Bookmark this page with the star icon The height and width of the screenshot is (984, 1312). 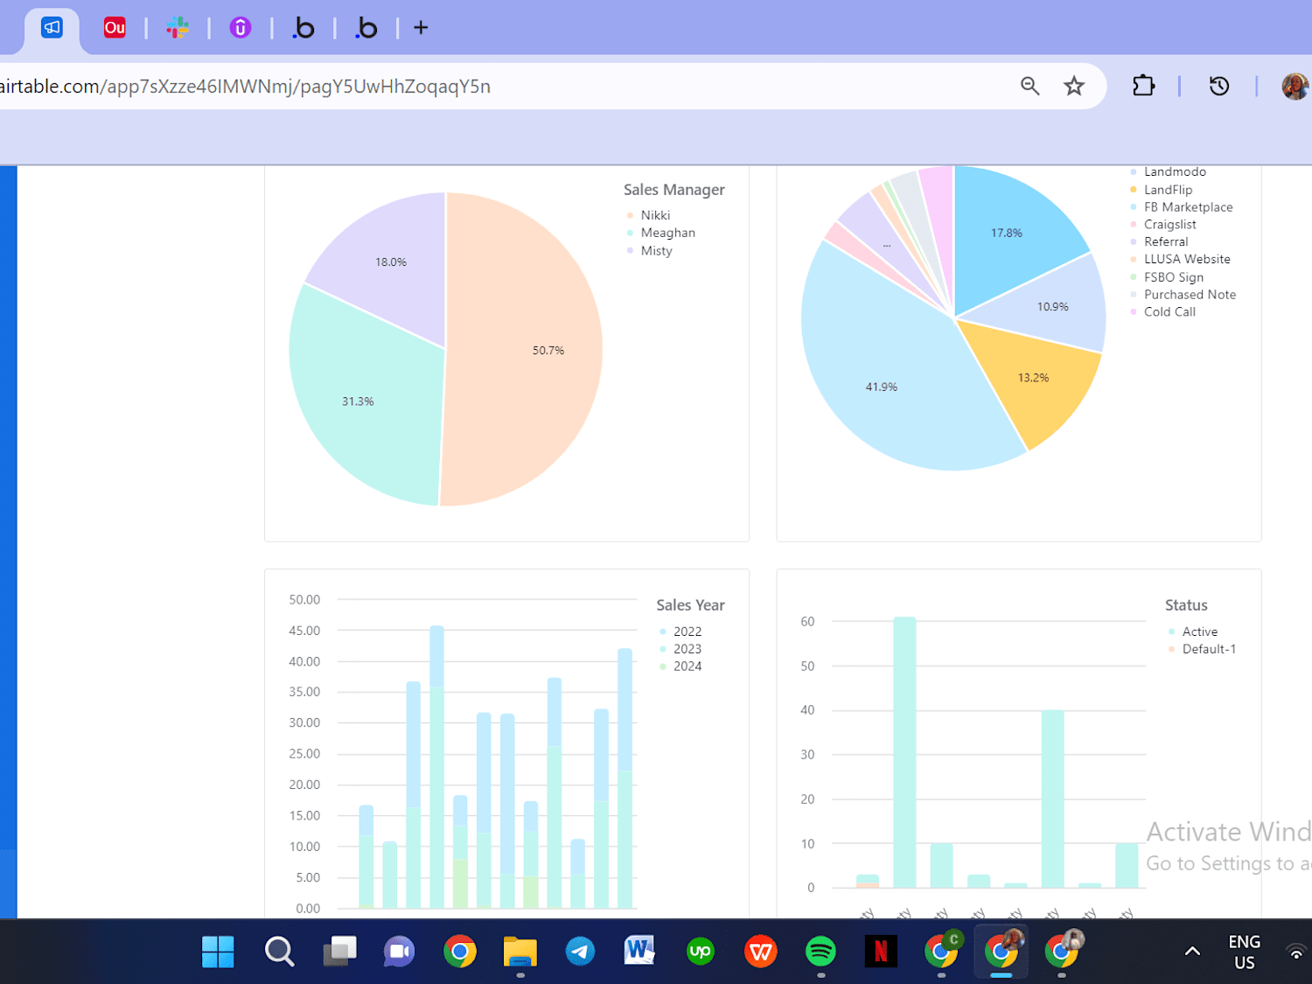pyautogui.click(x=1074, y=86)
